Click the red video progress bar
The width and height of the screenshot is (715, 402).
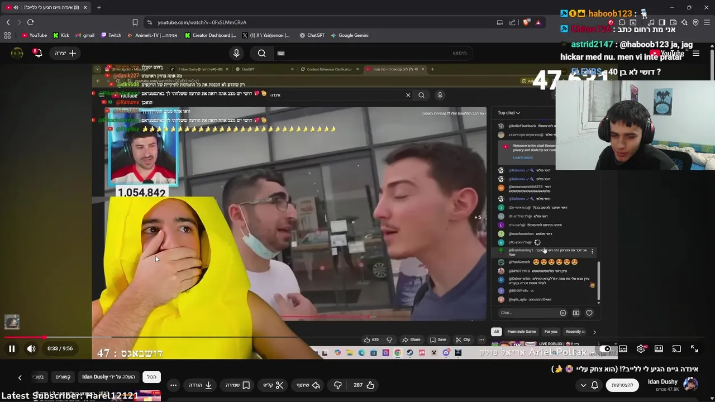pyautogui.click(x=24, y=337)
